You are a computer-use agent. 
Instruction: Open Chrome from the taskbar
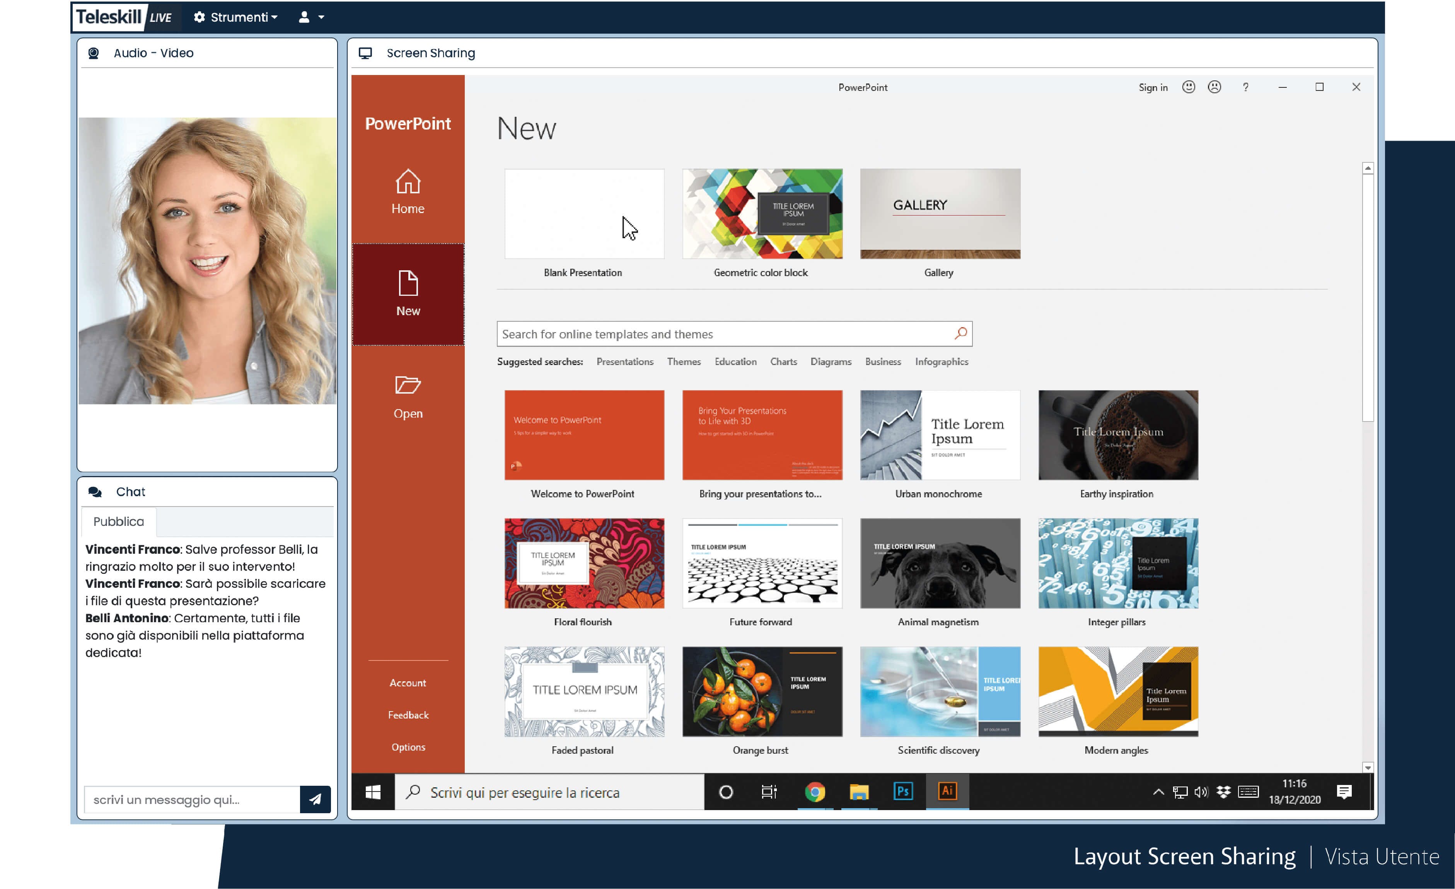(815, 792)
